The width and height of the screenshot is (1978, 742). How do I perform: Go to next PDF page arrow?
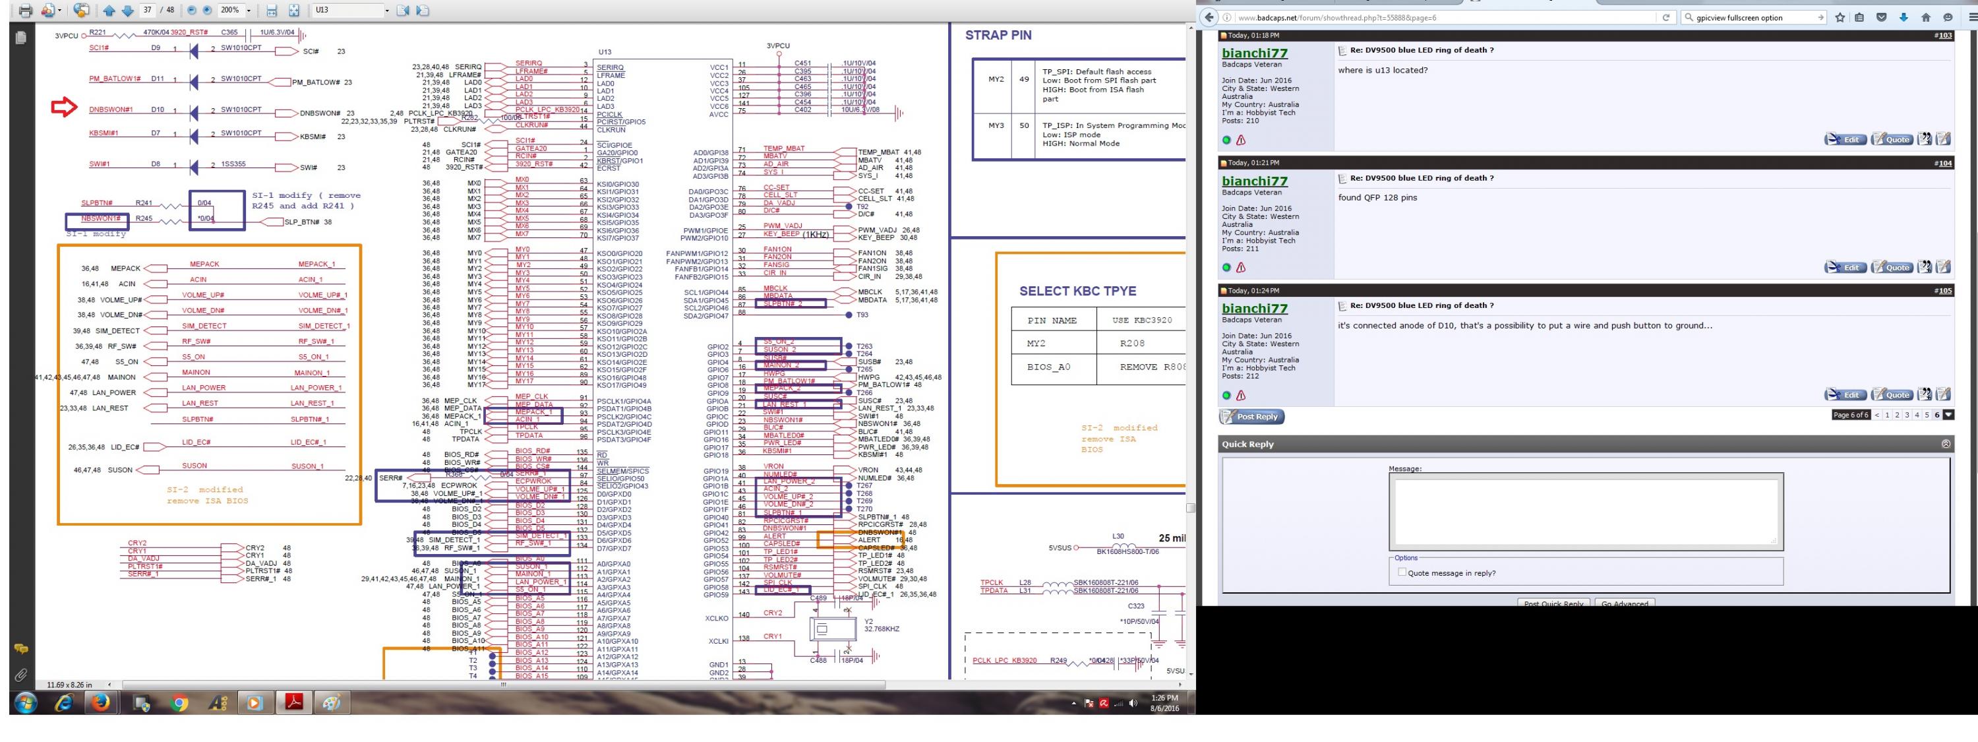pos(127,11)
